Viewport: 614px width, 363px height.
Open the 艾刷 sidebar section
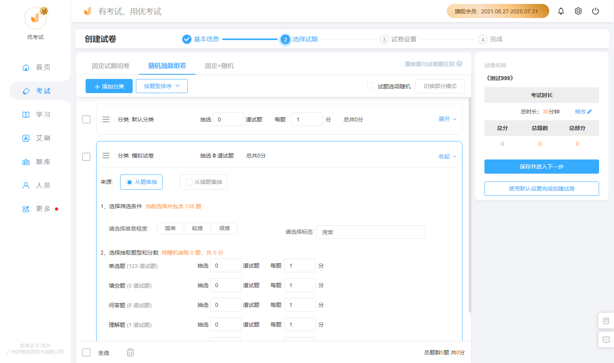pyautogui.click(x=36, y=138)
